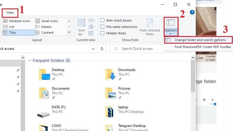The height and width of the screenshot is (131, 233).
Task: Click first pin icon in navigation pane
Action: (18, 70)
